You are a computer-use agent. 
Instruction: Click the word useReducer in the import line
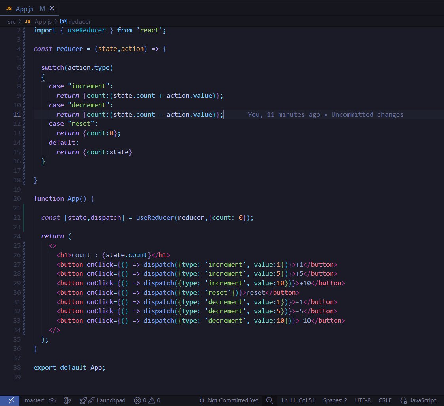tap(86, 30)
